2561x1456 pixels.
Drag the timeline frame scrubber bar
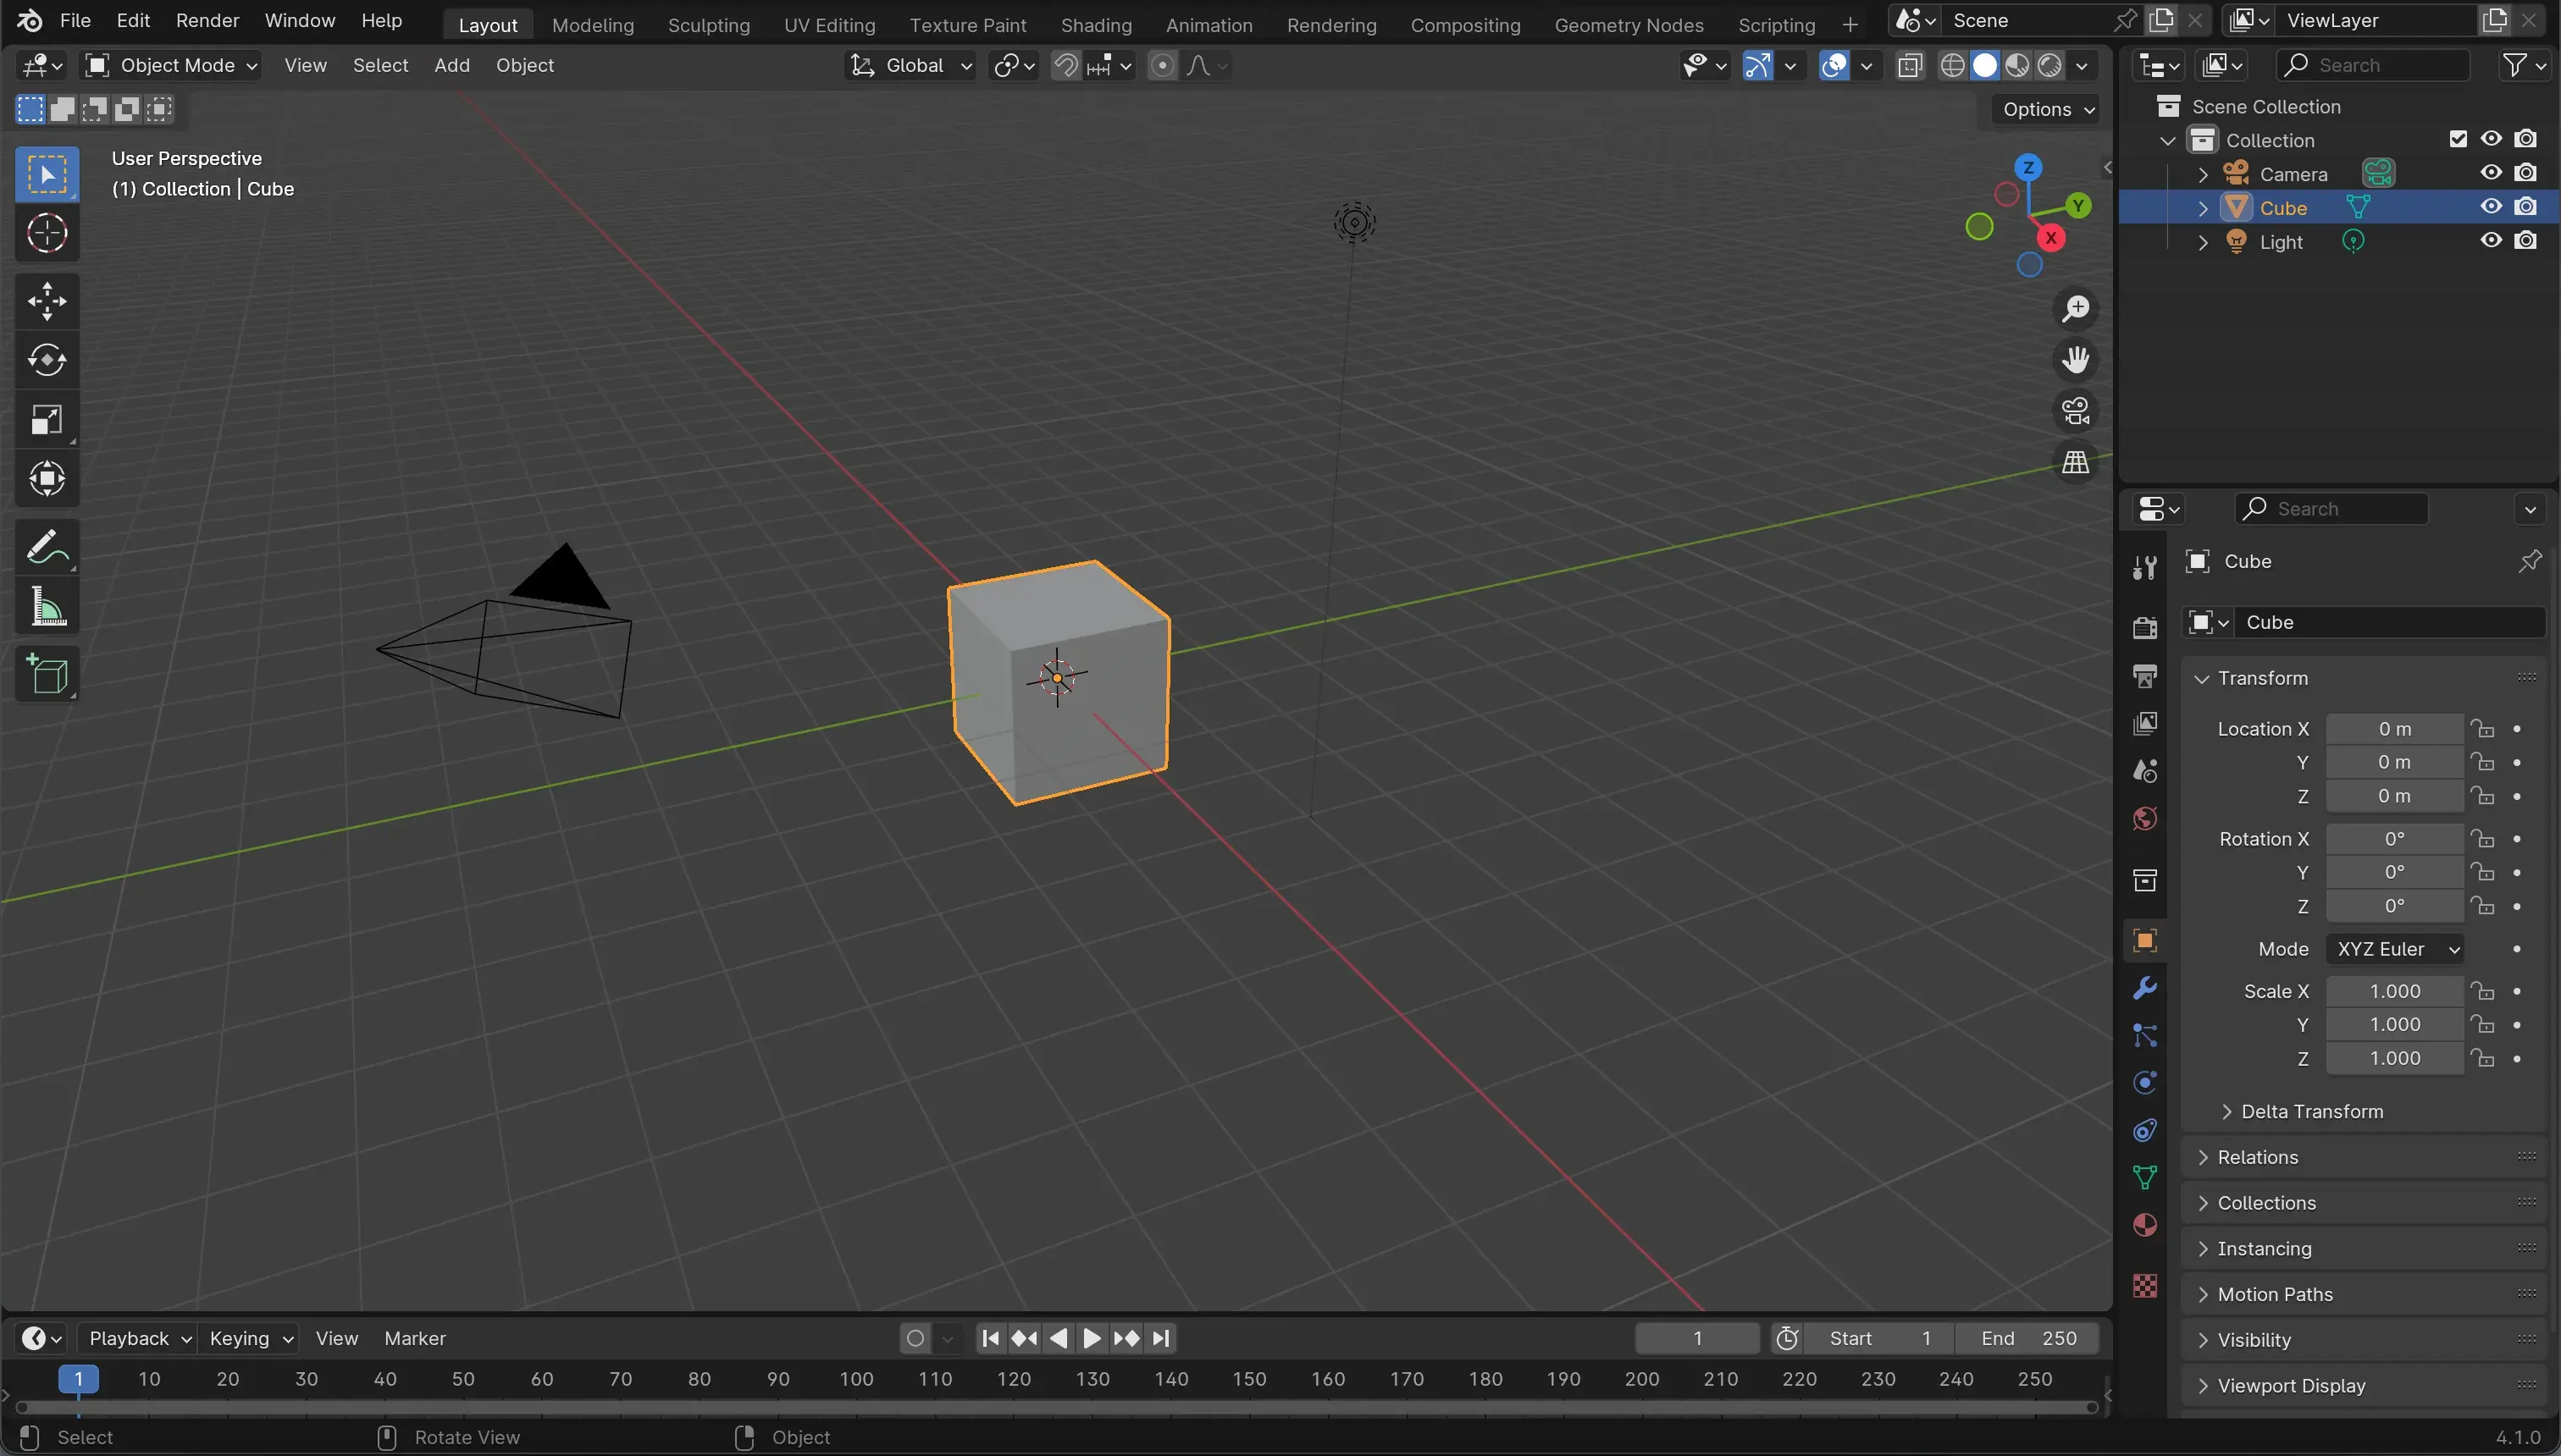pyautogui.click(x=77, y=1379)
